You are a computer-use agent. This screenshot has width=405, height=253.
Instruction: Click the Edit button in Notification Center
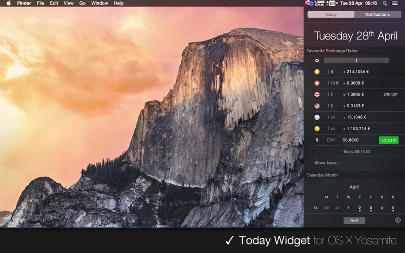[354, 221]
